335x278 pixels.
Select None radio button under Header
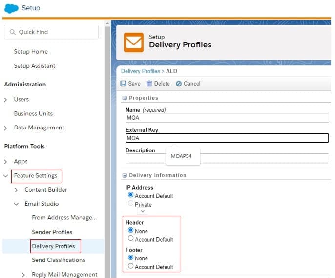click(130, 231)
